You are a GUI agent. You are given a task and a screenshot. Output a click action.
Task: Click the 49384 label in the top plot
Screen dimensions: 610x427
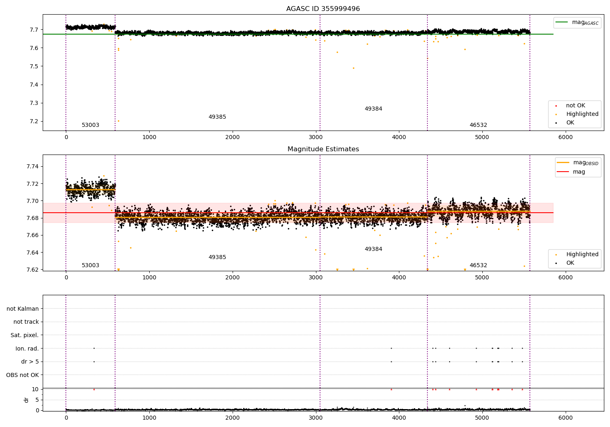(x=373, y=109)
